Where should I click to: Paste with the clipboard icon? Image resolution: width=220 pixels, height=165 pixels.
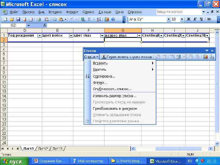61,19
